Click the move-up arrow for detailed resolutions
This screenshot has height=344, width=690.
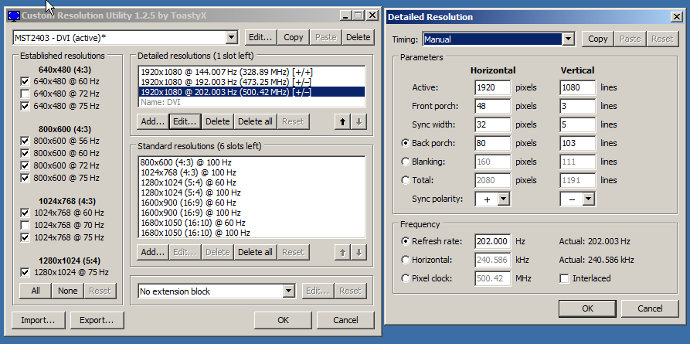[342, 121]
